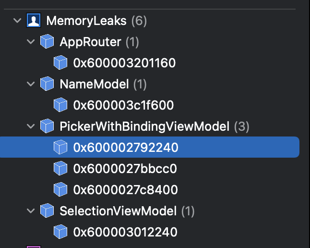
Task: Click the MemoryLeaks process icon
Action: coord(33,21)
